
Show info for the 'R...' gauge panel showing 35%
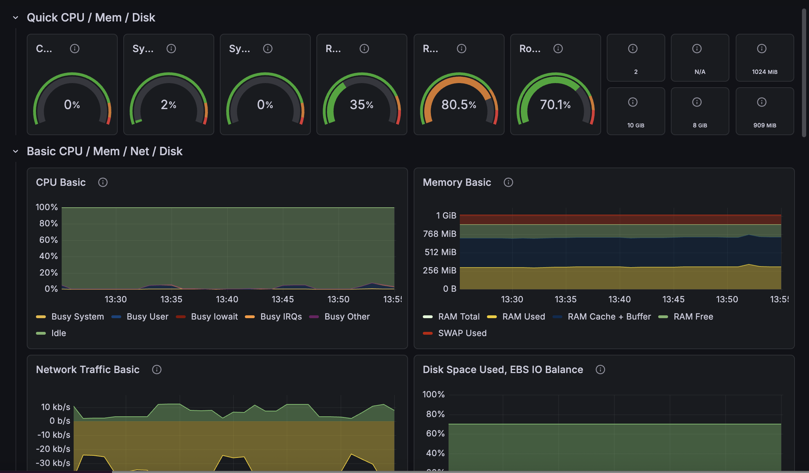364,49
